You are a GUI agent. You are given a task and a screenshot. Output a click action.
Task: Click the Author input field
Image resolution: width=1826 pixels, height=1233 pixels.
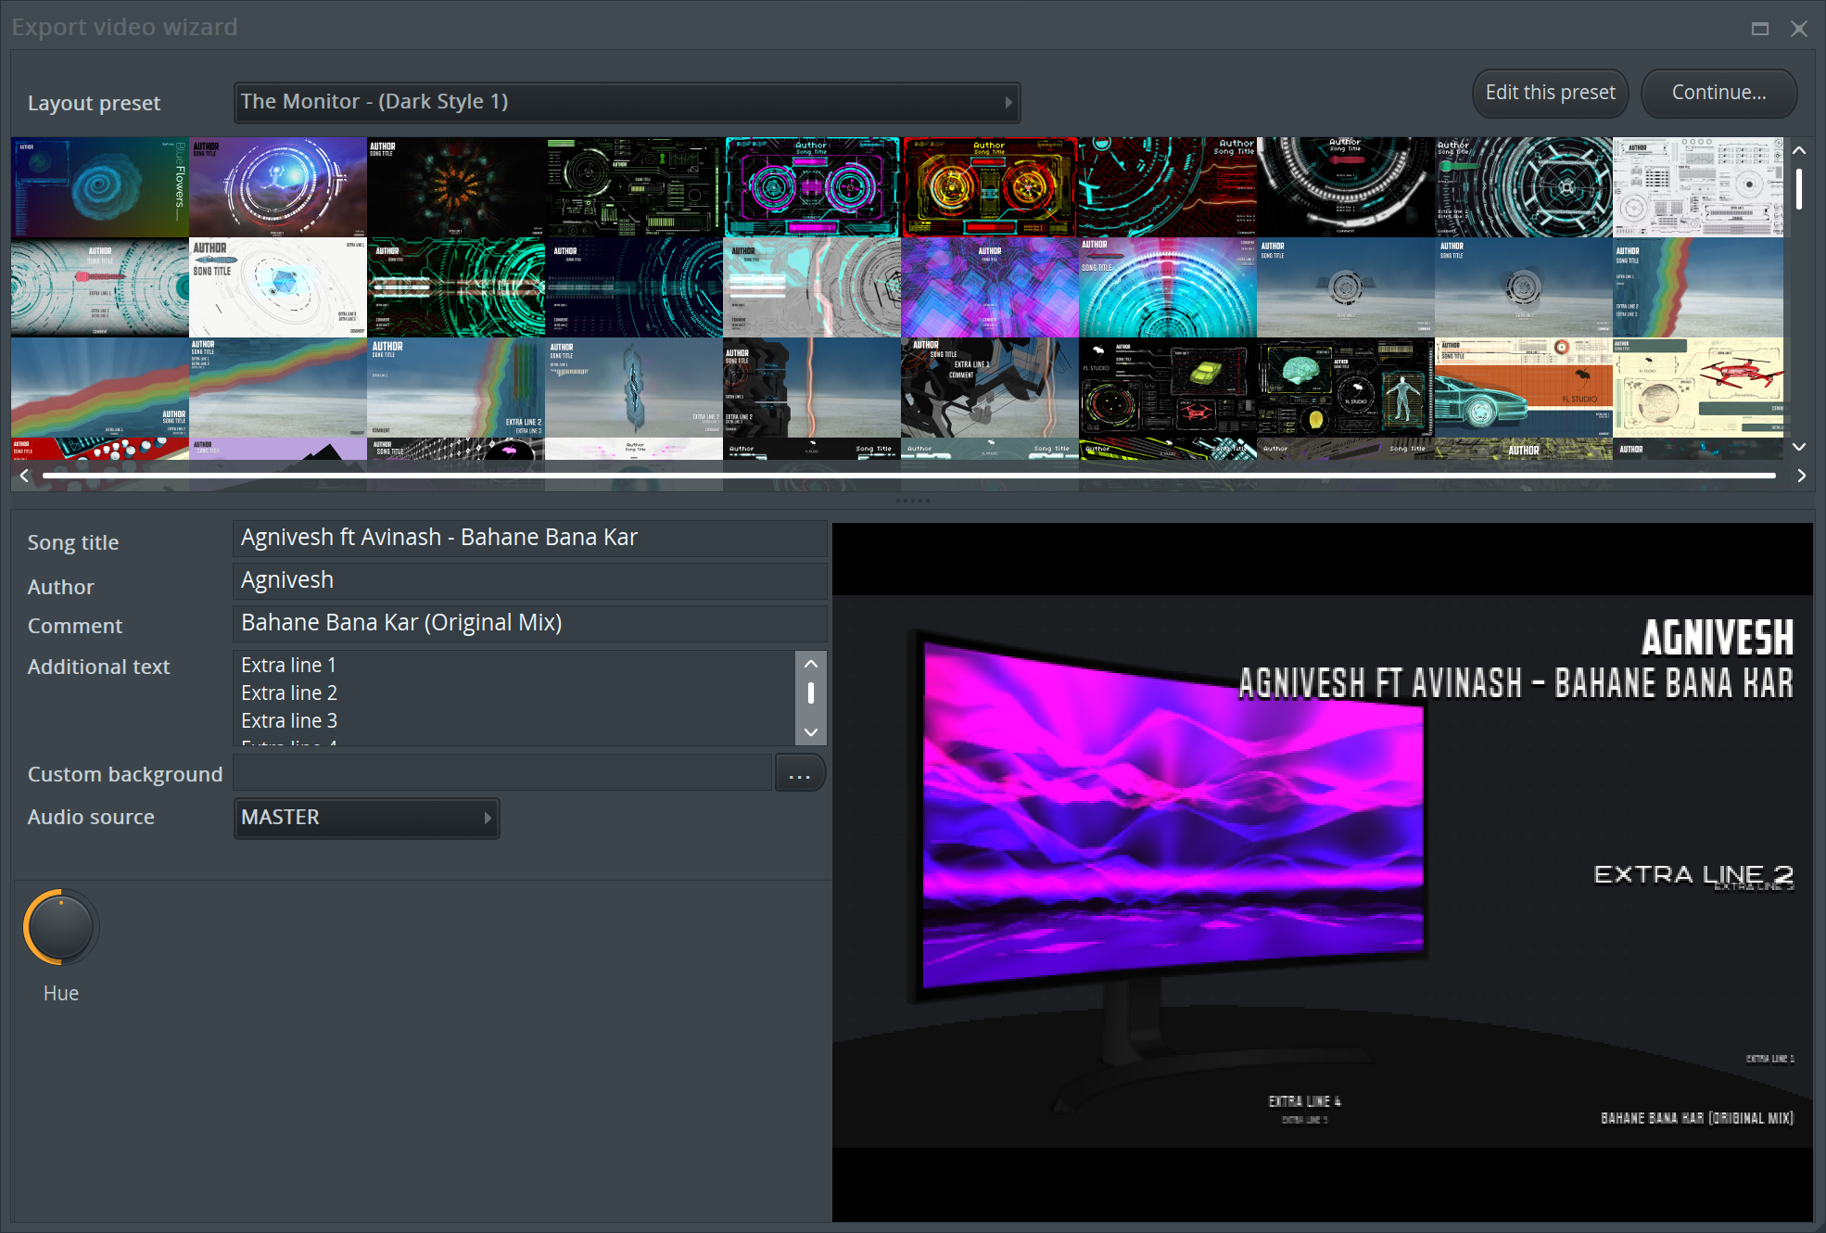point(528,579)
